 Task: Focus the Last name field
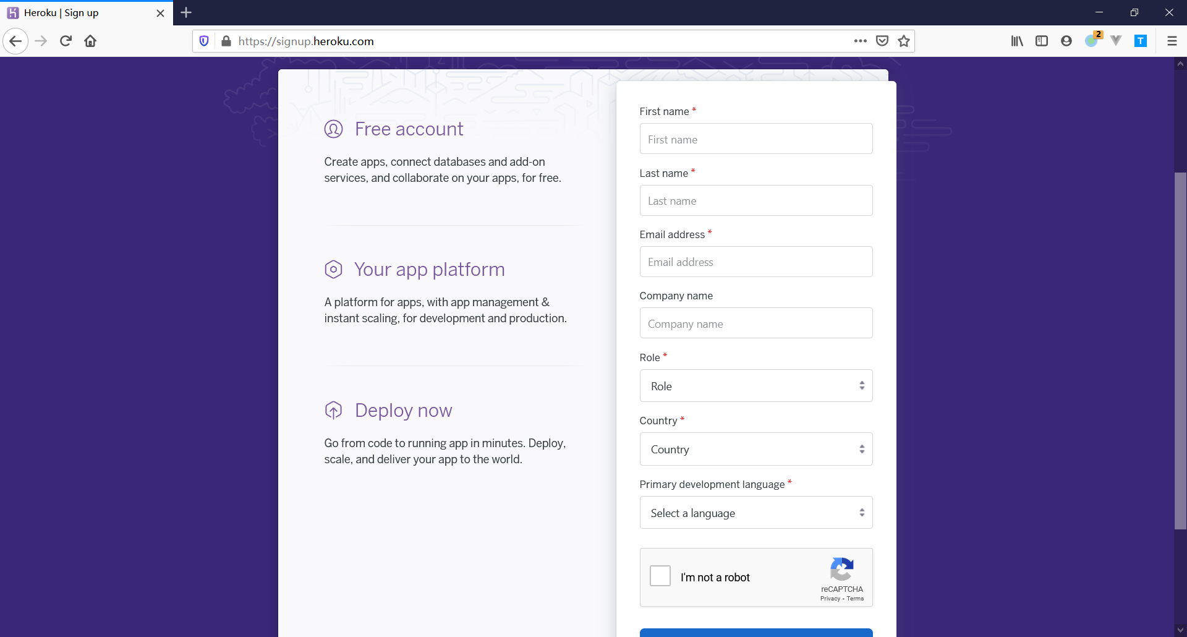point(756,200)
